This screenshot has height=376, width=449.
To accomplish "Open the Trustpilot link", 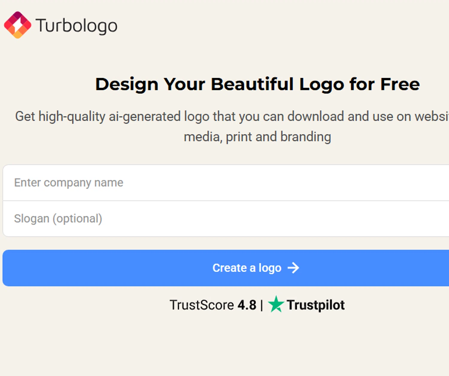I will pyautogui.click(x=316, y=305).
